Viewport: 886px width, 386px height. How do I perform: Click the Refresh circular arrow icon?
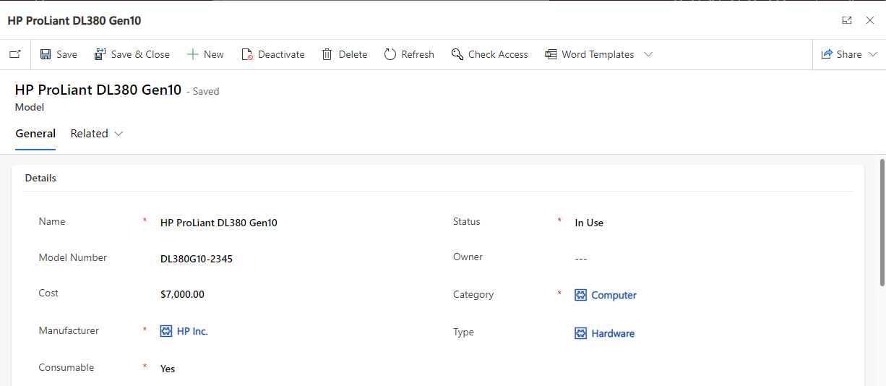coord(390,54)
